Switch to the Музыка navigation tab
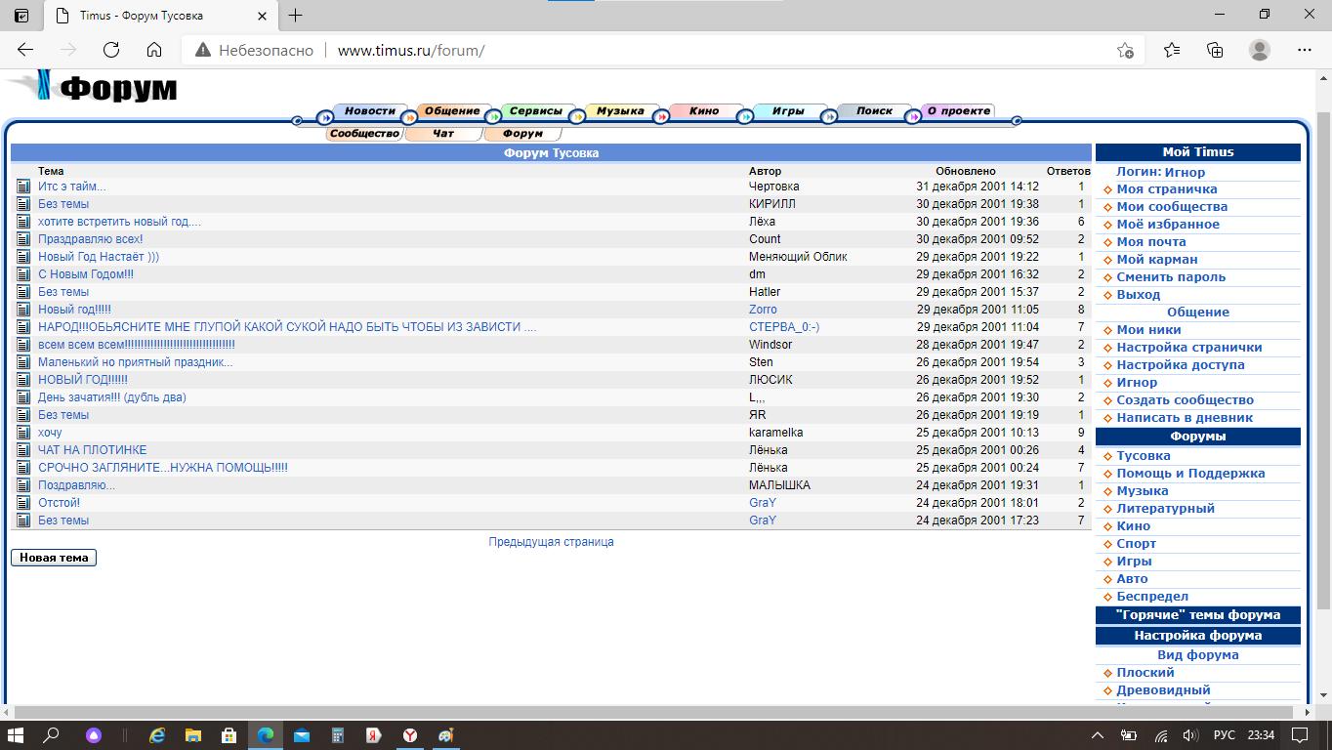Viewport: 1332px width, 750px height. [x=620, y=111]
